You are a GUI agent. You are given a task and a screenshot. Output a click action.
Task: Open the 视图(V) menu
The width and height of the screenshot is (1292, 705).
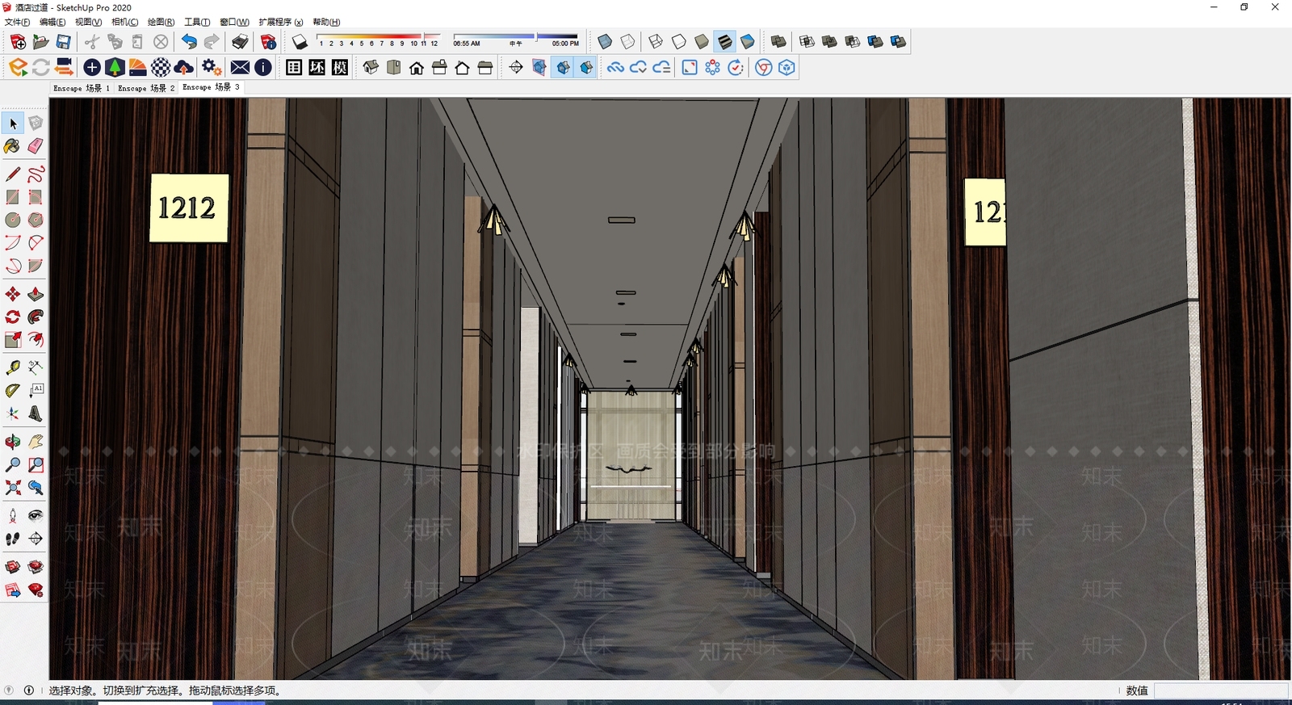88,23
